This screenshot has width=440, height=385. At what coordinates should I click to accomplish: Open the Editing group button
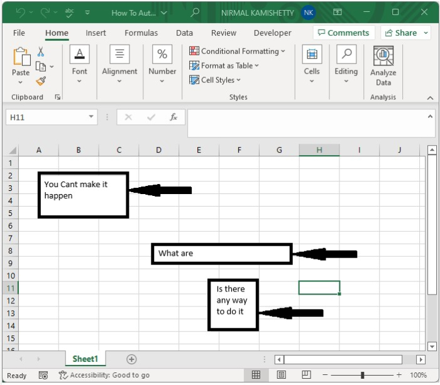(x=346, y=65)
